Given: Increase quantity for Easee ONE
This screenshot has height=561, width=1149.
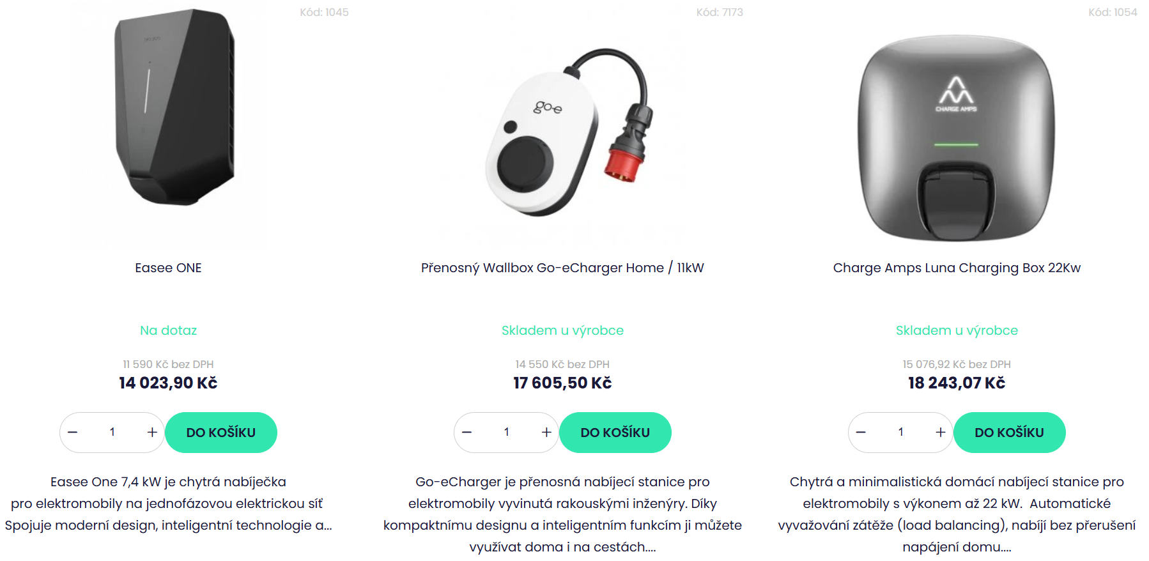Looking at the screenshot, I should (x=152, y=433).
